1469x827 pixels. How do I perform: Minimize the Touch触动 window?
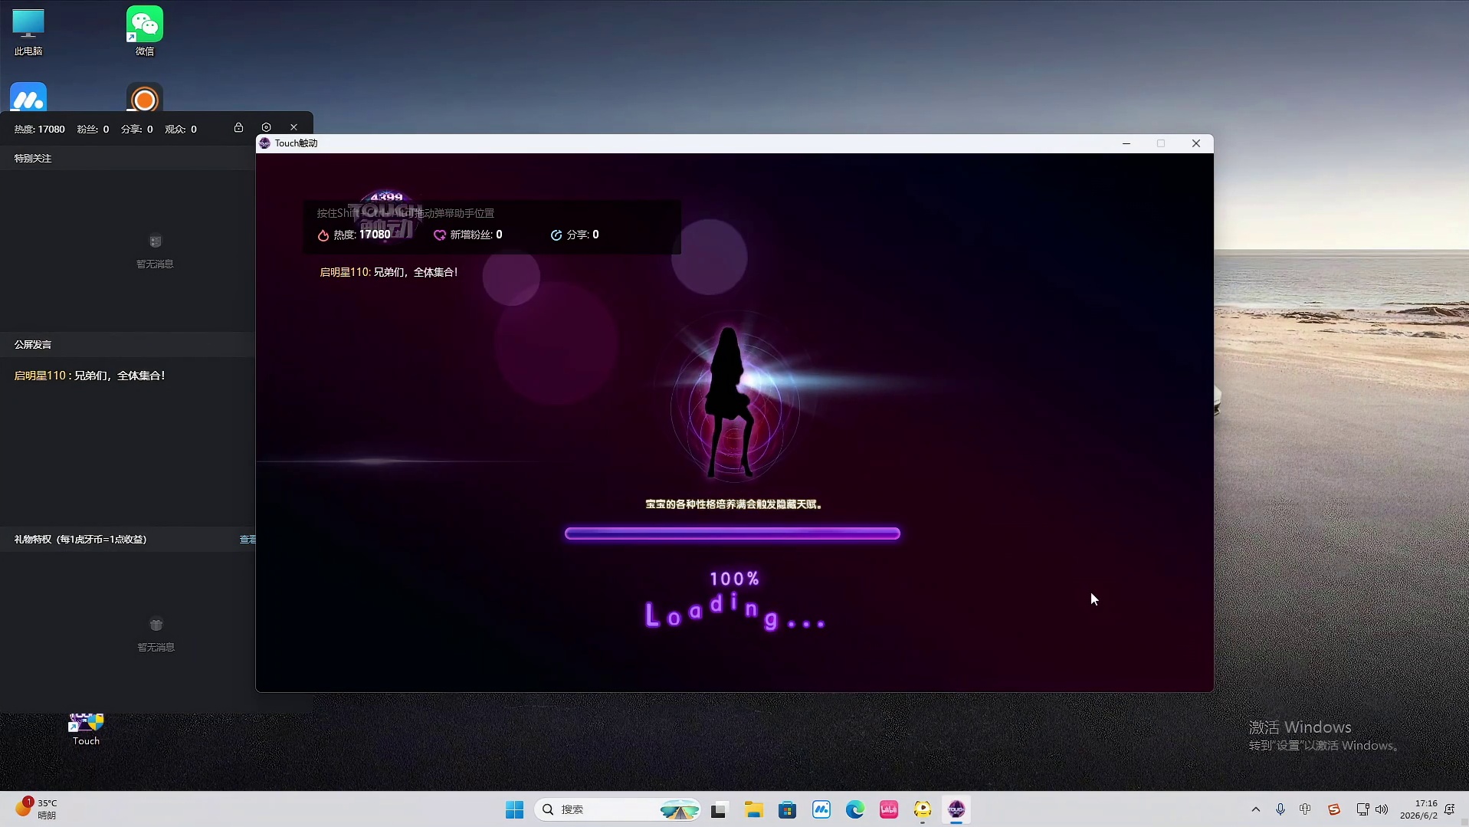(x=1126, y=143)
